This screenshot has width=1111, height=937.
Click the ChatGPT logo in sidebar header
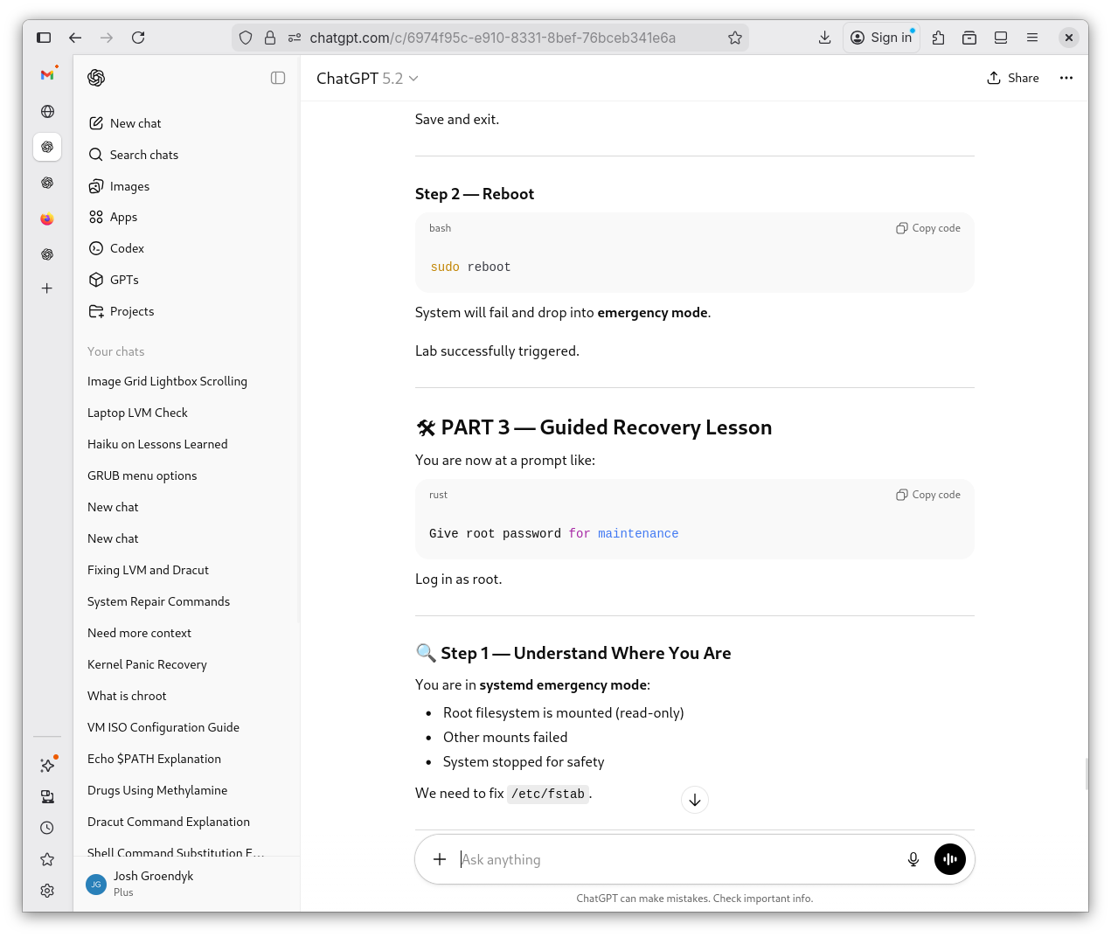click(x=96, y=78)
